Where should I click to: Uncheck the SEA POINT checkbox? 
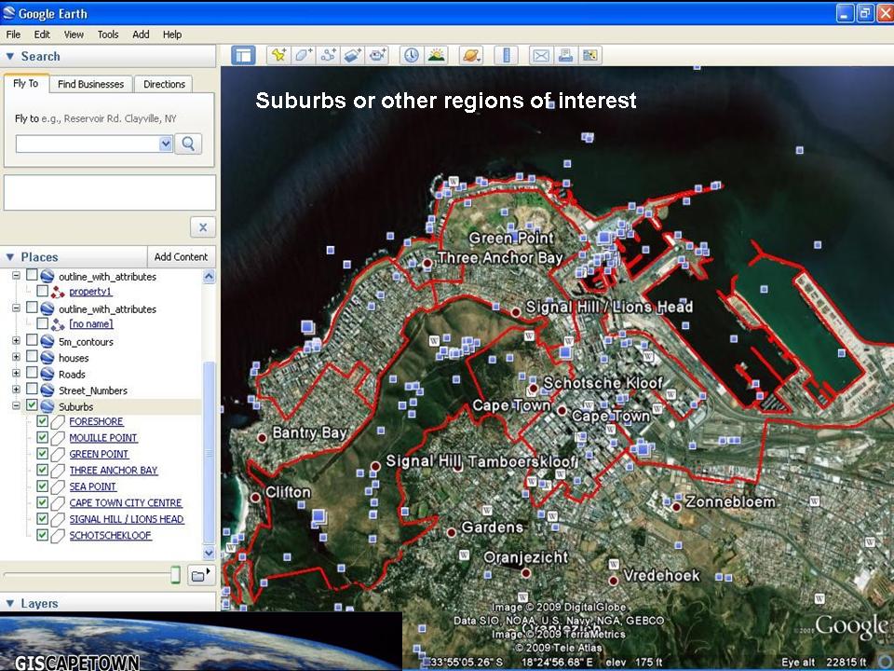click(x=42, y=486)
